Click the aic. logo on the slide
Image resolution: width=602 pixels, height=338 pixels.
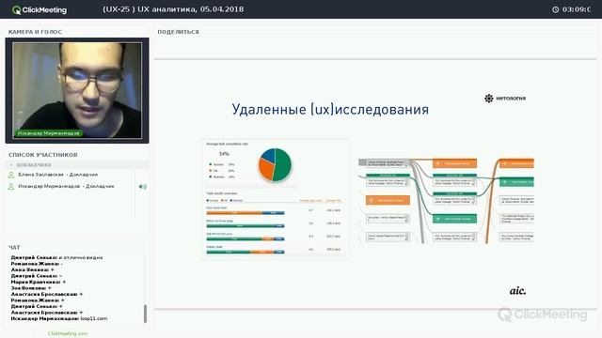click(x=517, y=291)
